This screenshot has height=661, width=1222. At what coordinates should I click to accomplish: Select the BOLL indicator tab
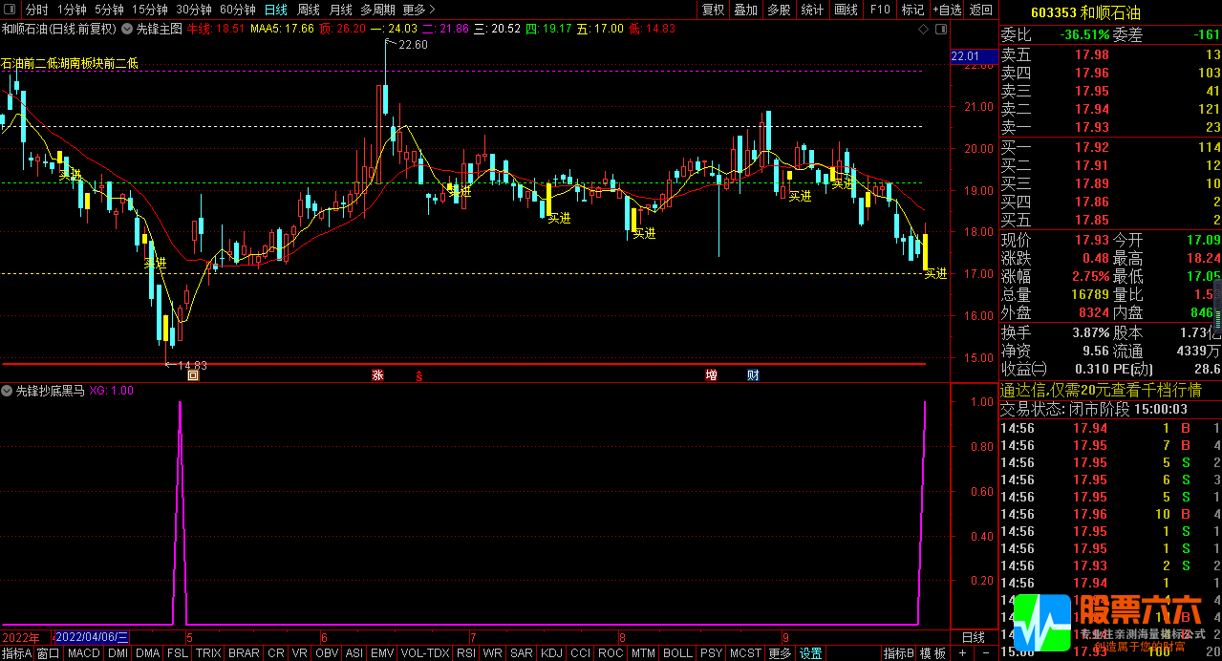(x=677, y=653)
